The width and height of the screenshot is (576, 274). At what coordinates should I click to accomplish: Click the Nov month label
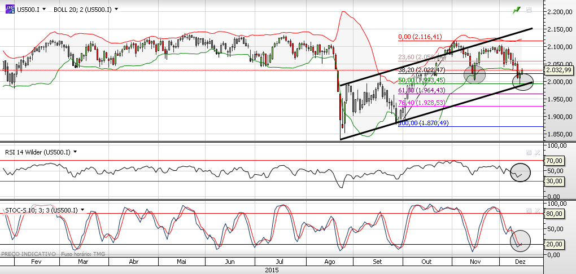(475, 262)
